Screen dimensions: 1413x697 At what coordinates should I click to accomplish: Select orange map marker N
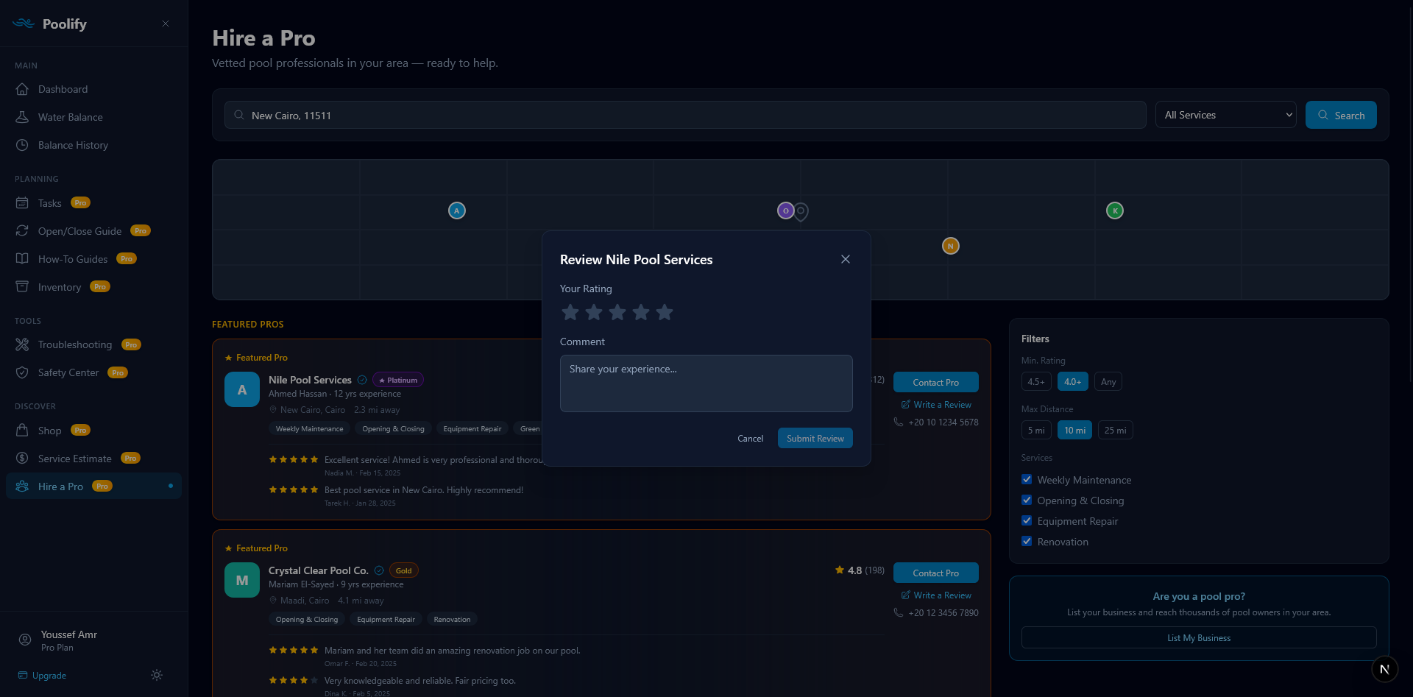[x=951, y=246]
